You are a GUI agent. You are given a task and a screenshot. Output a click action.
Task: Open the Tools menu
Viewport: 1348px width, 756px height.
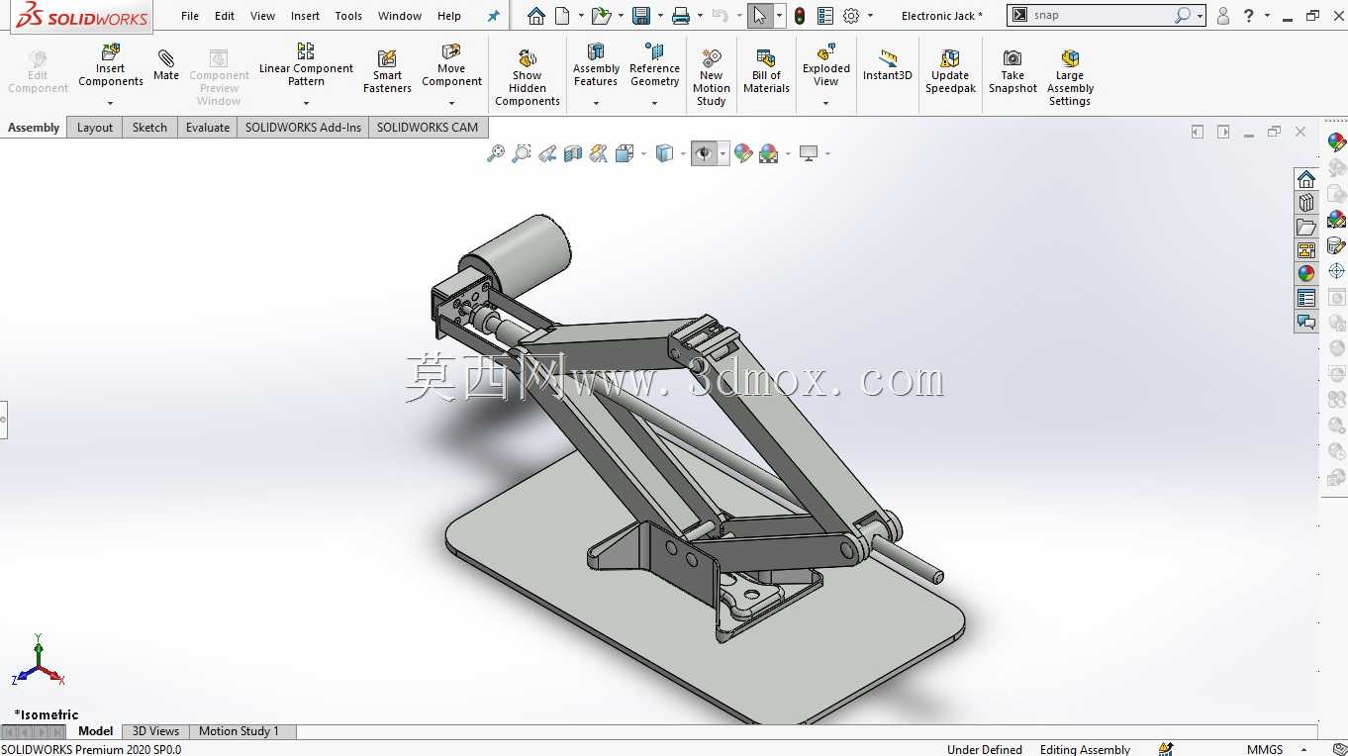pos(348,16)
